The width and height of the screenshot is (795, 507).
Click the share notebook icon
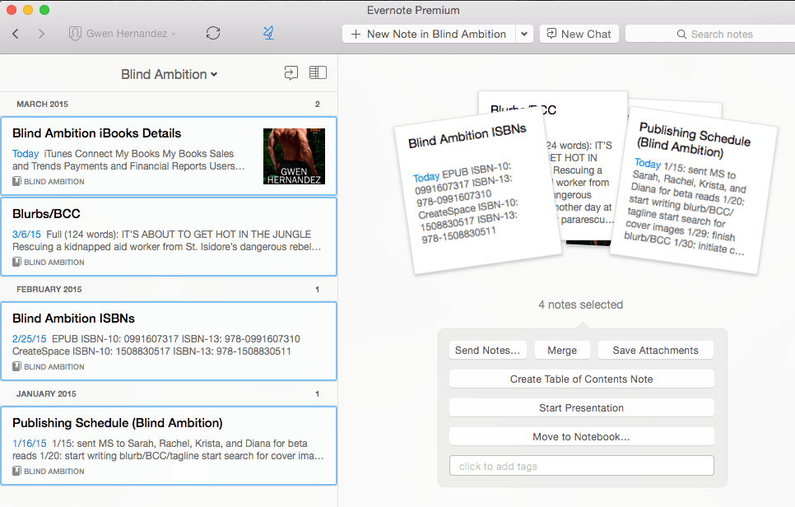point(291,73)
